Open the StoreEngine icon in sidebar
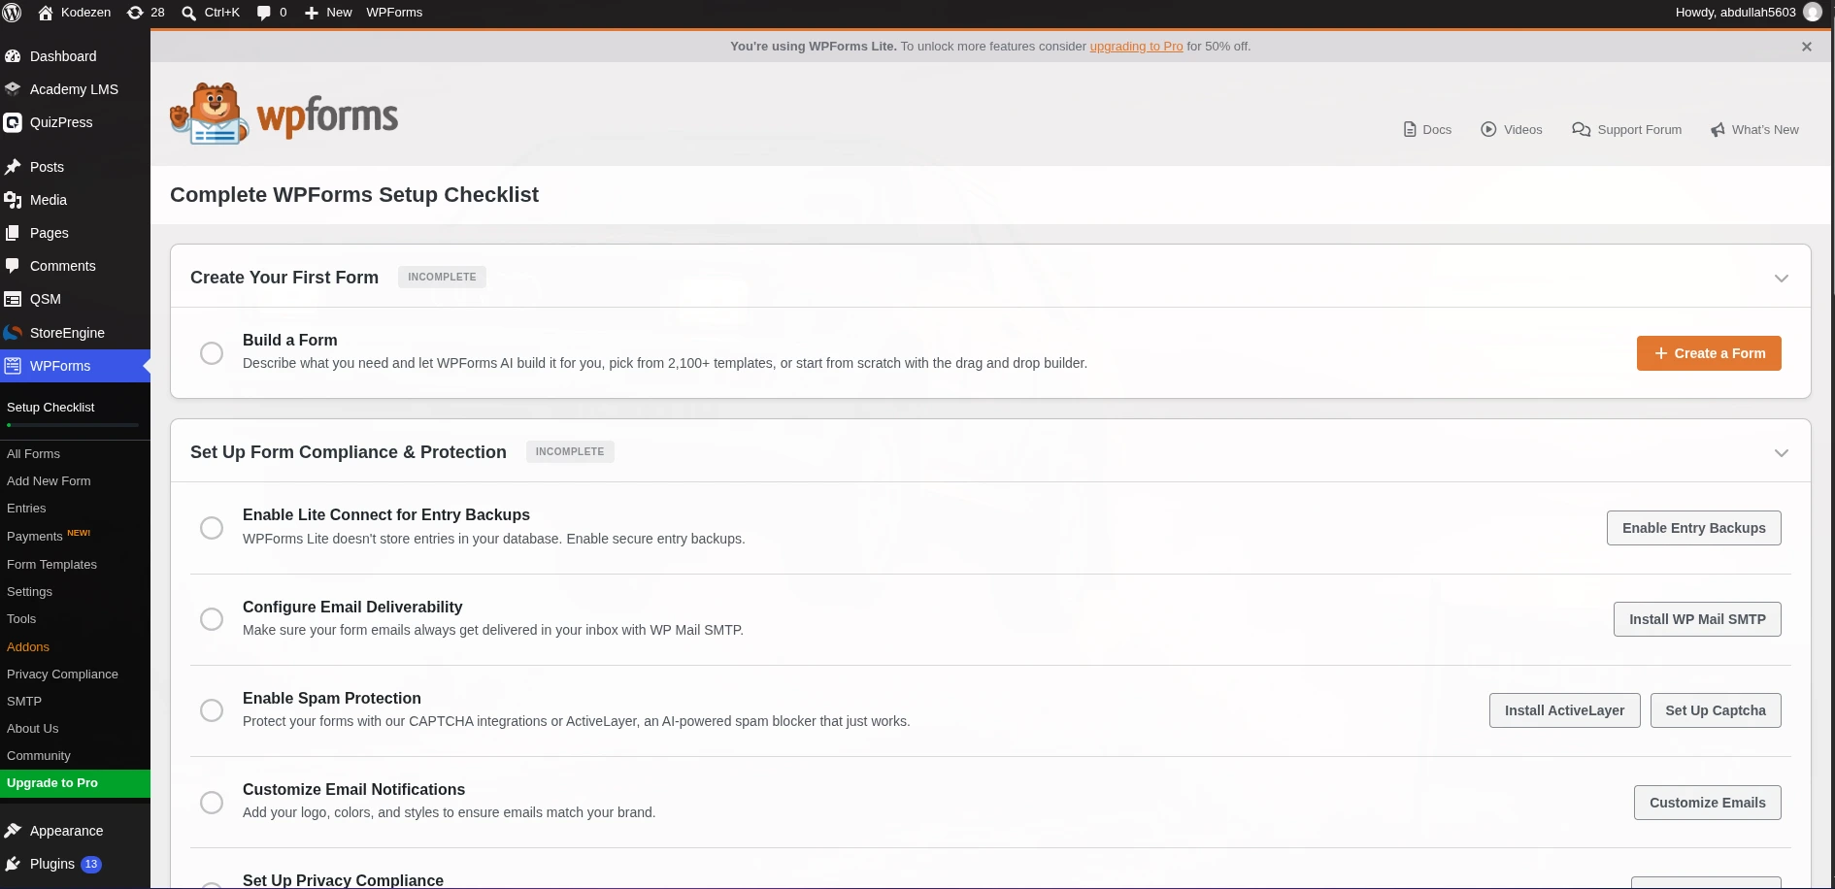Viewport: 1835px width, 889px height. point(13,333)
